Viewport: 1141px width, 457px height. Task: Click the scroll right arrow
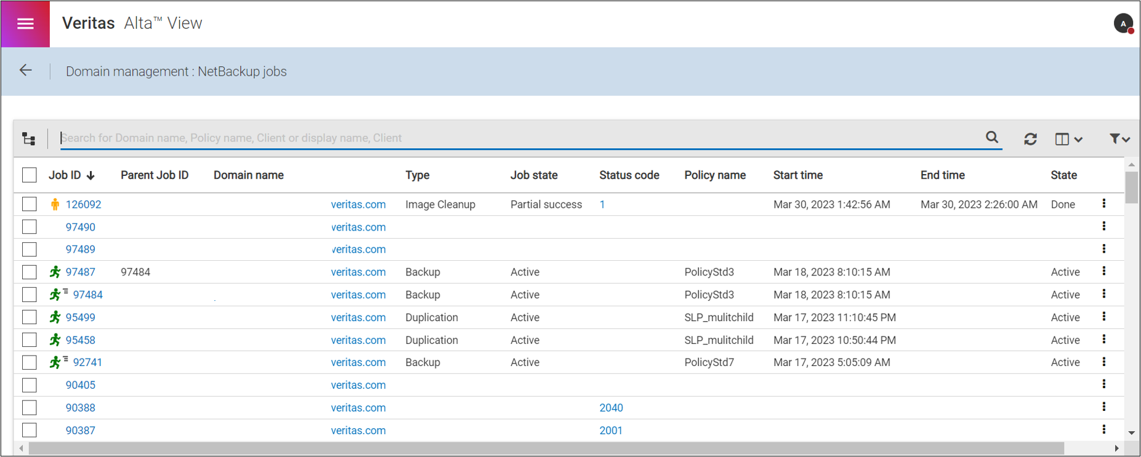click(1116, 448)
